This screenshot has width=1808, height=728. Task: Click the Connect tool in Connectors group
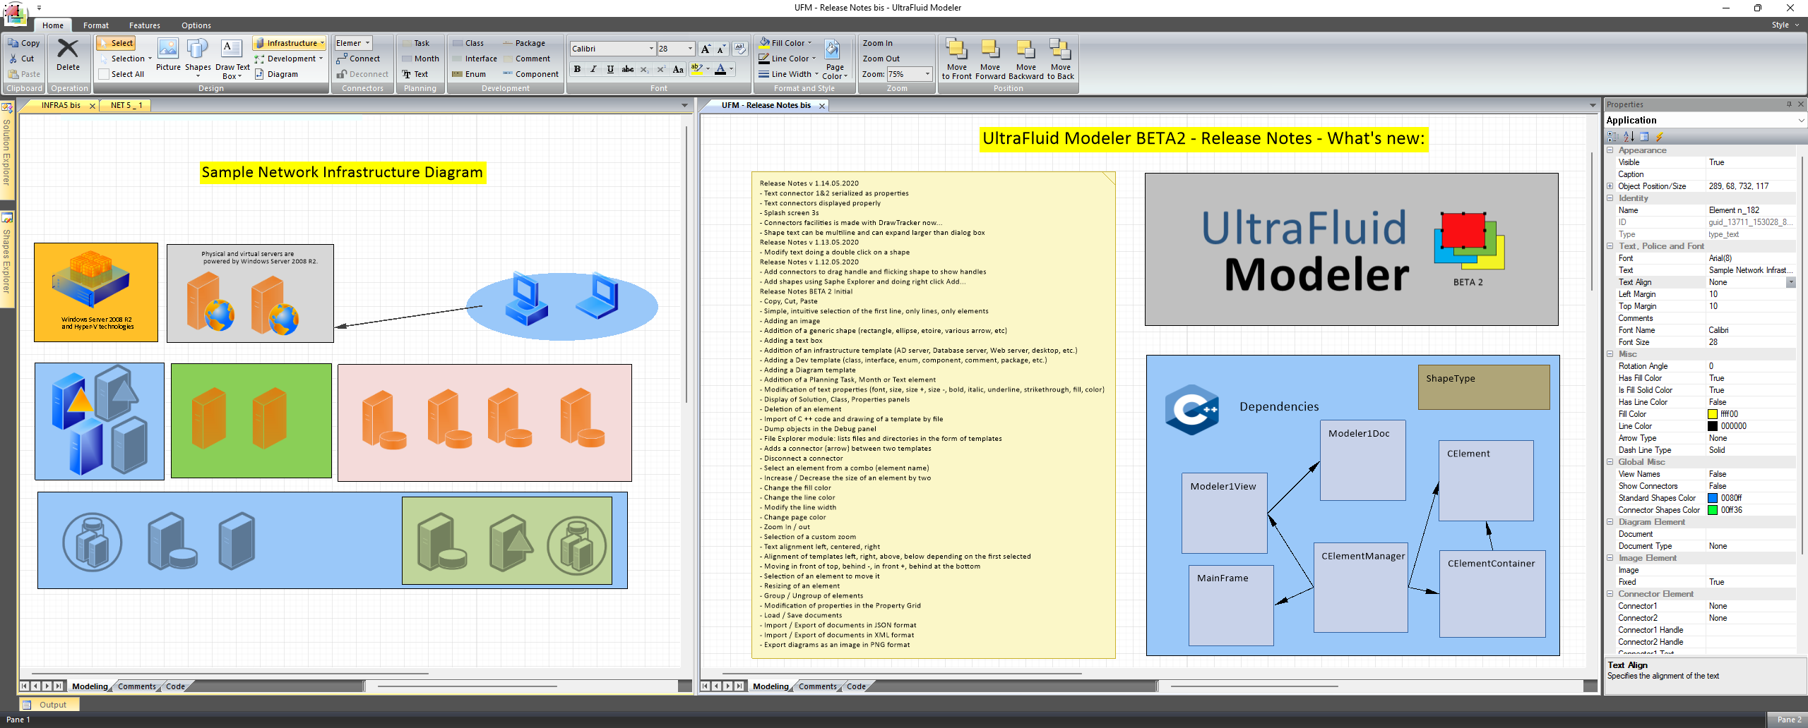pyautogui.click(x=362, y=59)
